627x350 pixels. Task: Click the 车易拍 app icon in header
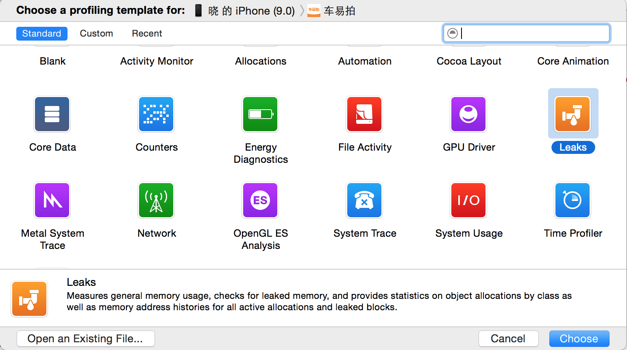click(313, 11)
